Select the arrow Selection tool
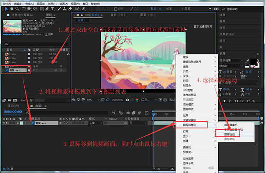Screen dimensions: 265x173 [x=7, y=9]
